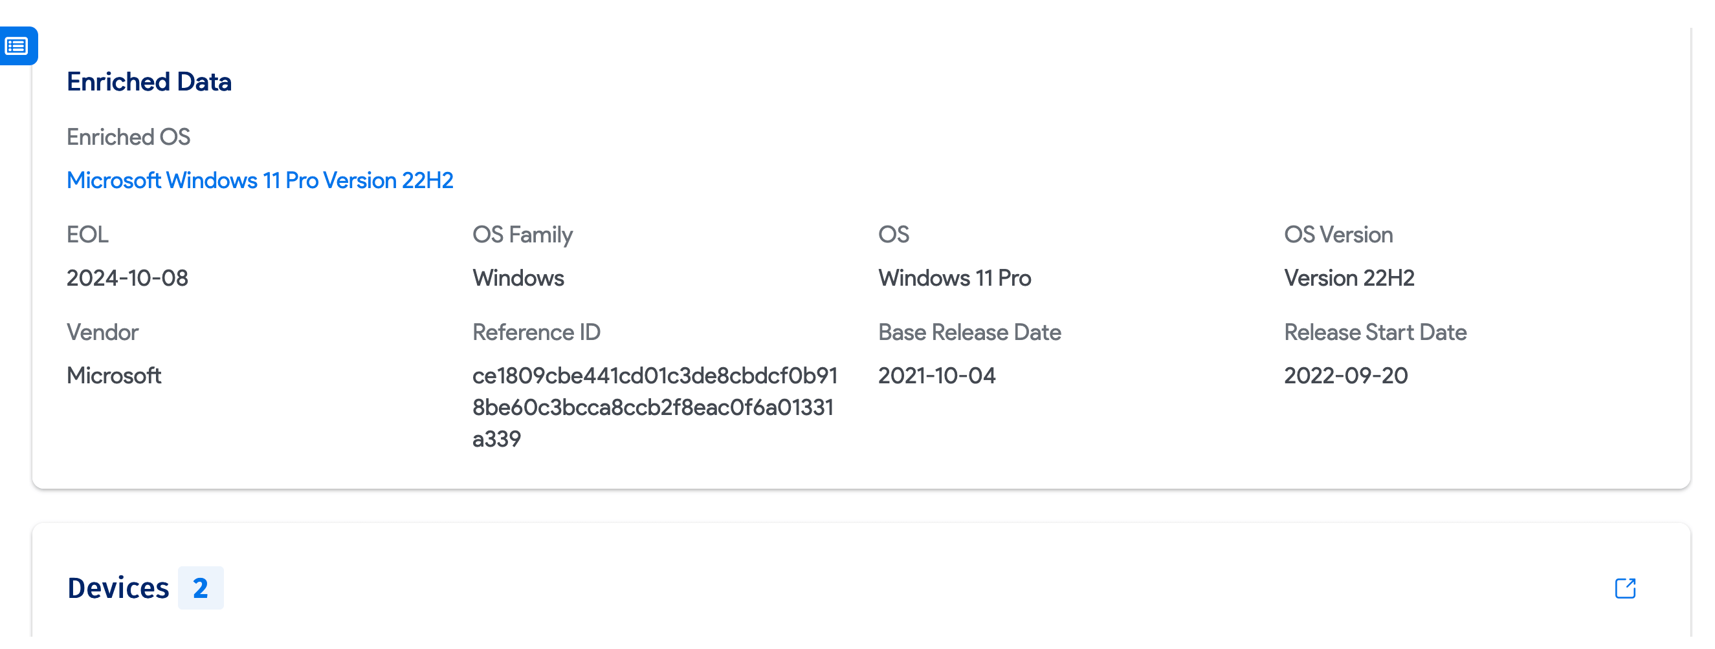This screenshot has width=1715, height=649.
Task: Select the Base Release Date 2021-10-04
Action: 937,375
